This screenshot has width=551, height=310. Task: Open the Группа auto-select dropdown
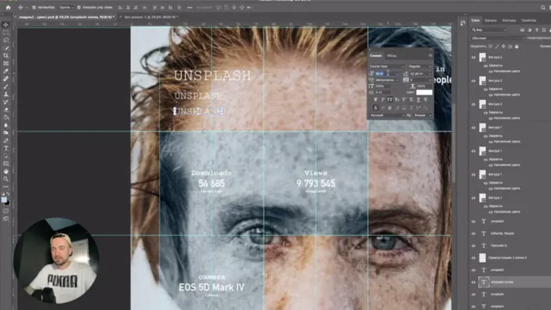(66, 7)
